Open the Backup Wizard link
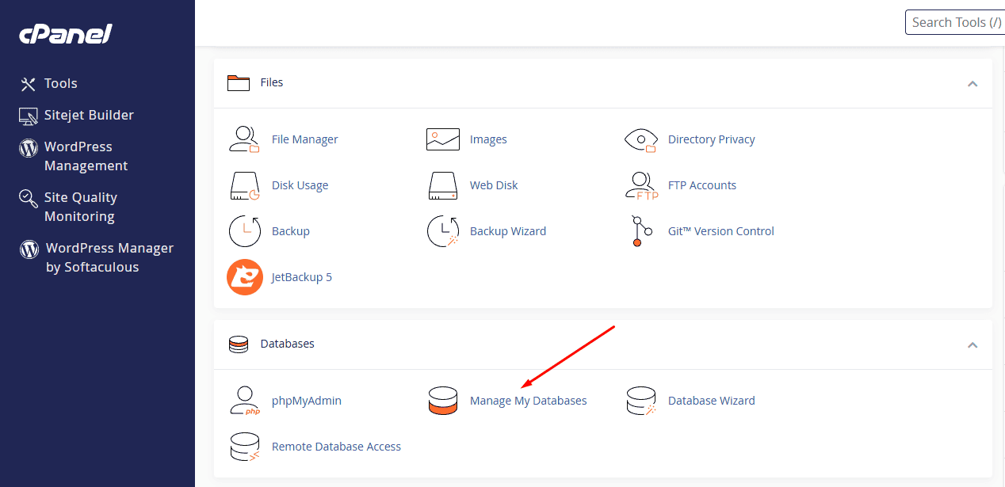Screen dimensions: 1005x487 coord(508,231)
